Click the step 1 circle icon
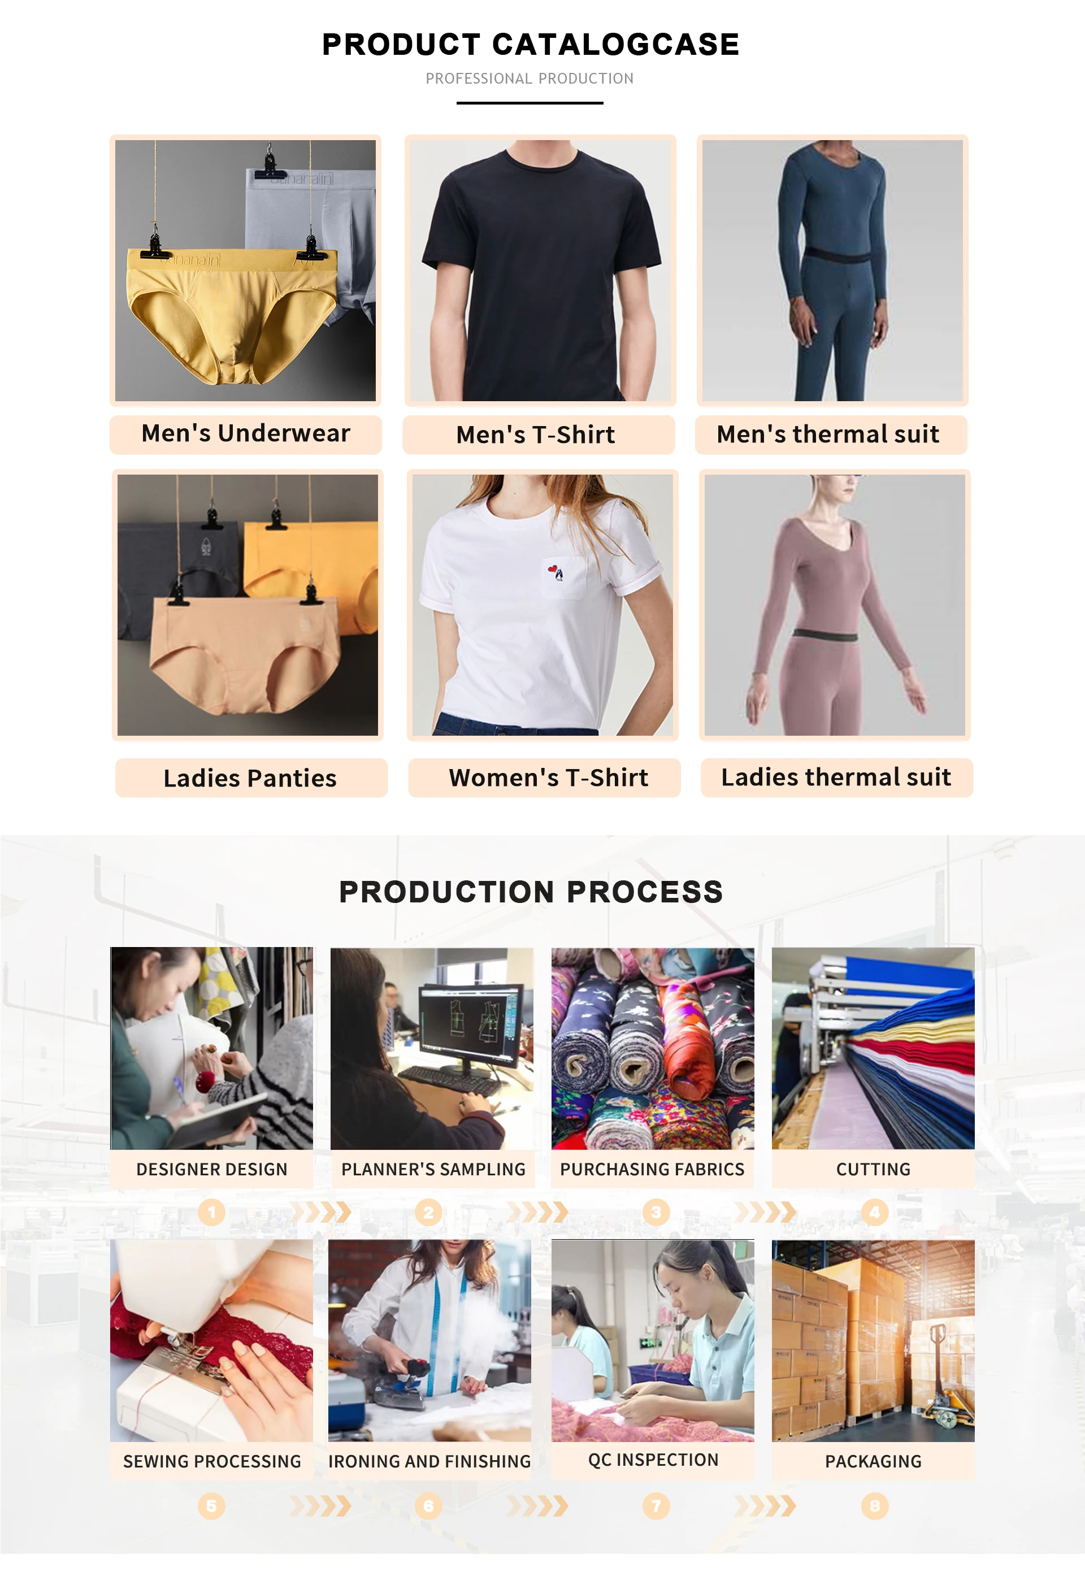 211,1212
